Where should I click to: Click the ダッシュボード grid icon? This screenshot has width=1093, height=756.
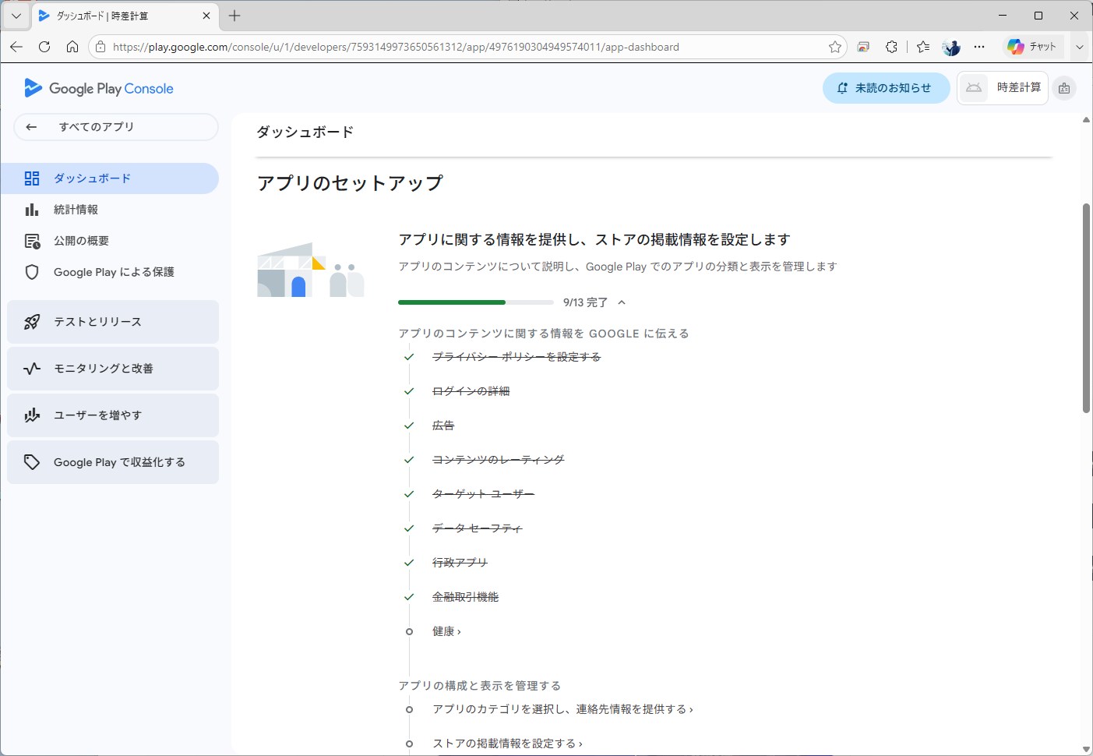click(32, 178)
